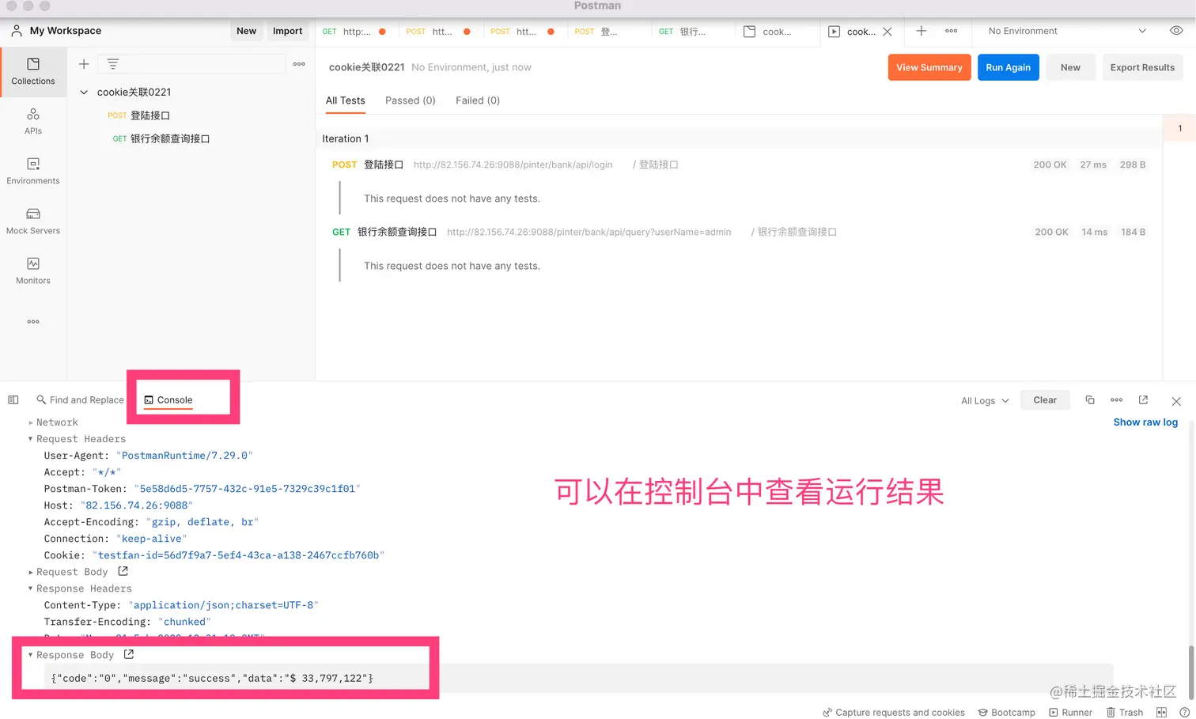Open the Mock Servers sidebar section
This screenshot has height=719, width=1196.
(x=33, y=221)
